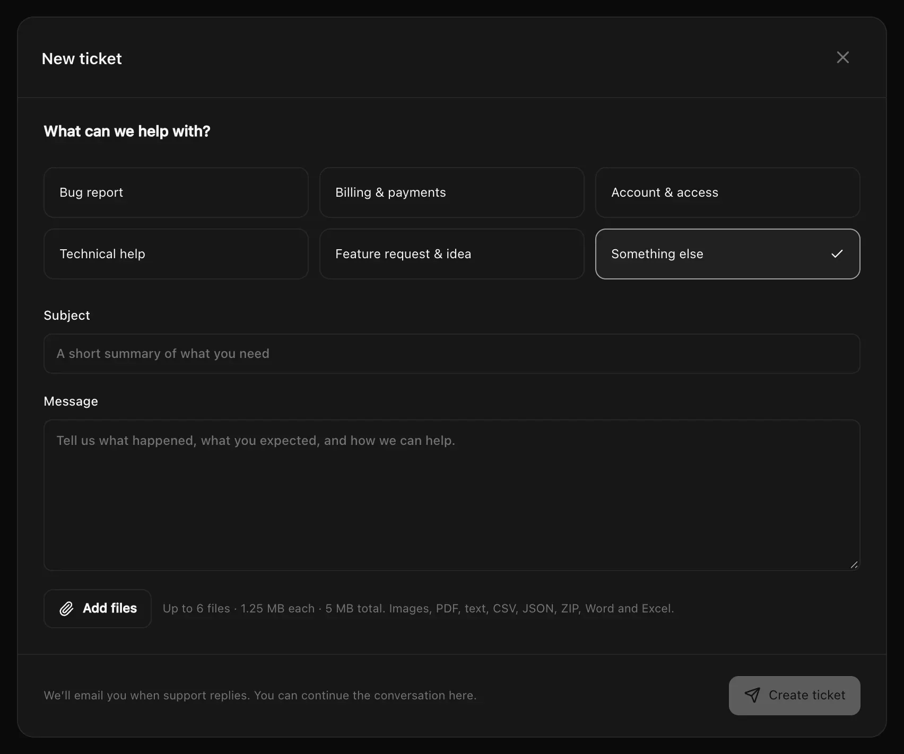Select Technical help category

[176, 254]
